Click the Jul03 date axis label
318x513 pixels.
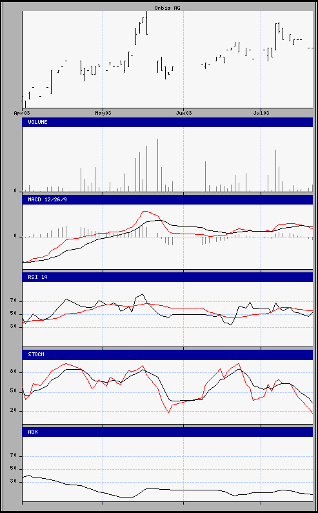click(261, 113)
